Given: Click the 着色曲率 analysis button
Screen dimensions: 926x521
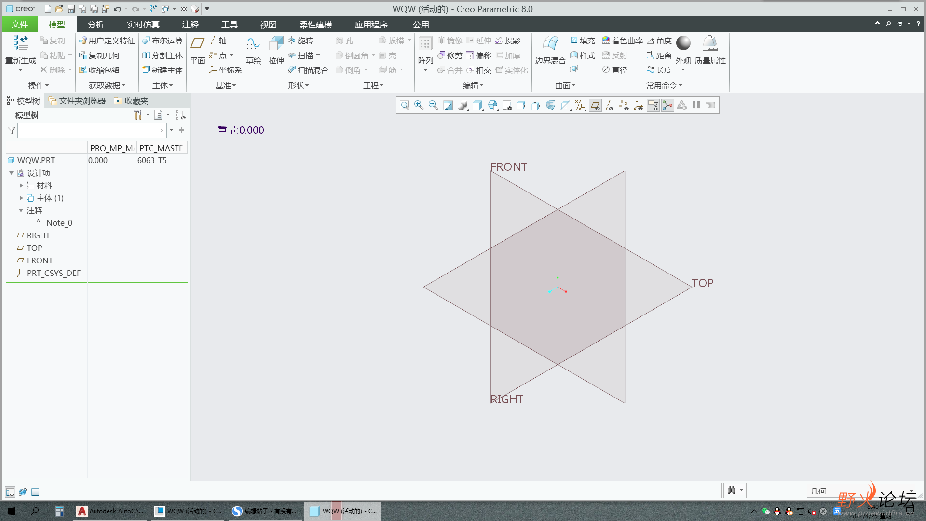Looking at the screenshot, I should point(622,41).
